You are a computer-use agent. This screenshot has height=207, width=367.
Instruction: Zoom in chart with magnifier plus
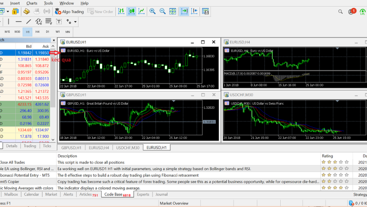coord(152,11)
